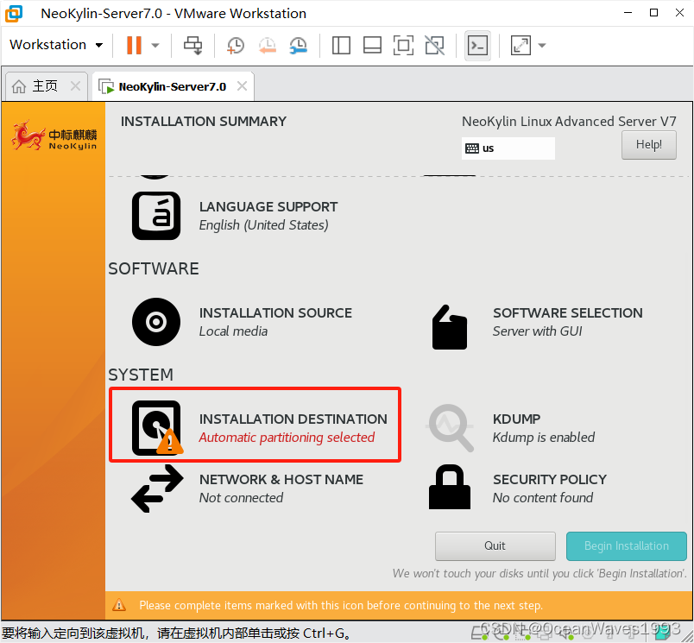Close the 主页 tab

[x=76, y=85]
